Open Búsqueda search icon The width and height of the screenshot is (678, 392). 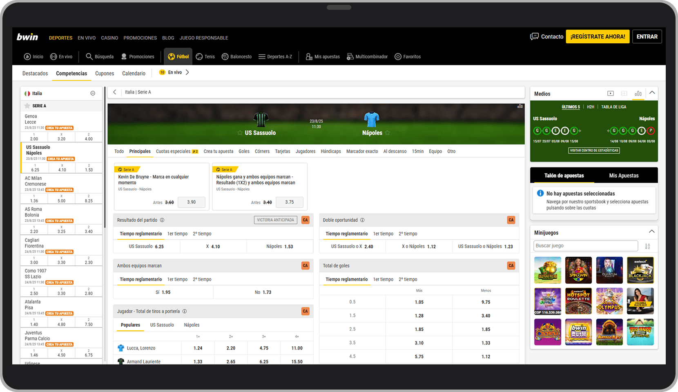[x=89, y=56]
